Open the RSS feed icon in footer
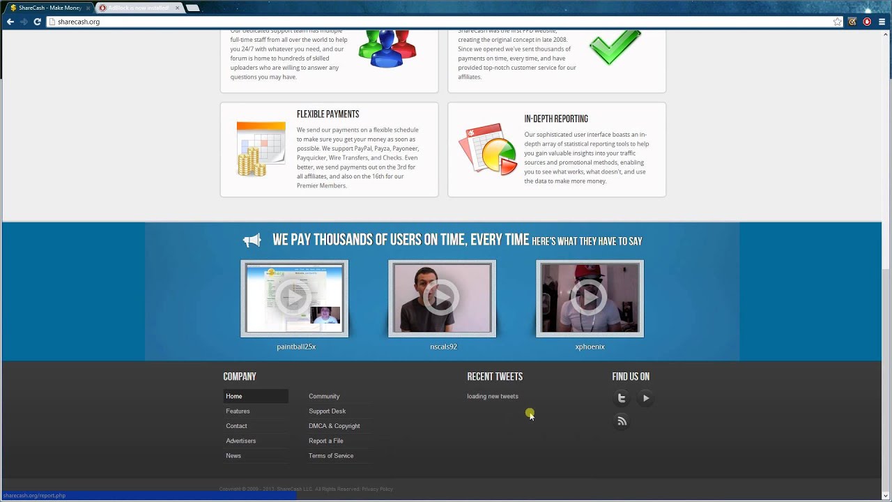 pyautogui.click(x=622, y=421)
